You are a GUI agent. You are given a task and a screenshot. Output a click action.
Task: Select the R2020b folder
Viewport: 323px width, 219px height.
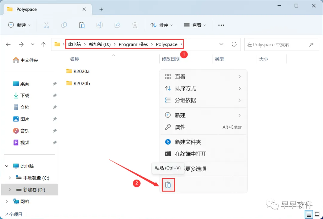click(x=78, y=83)
